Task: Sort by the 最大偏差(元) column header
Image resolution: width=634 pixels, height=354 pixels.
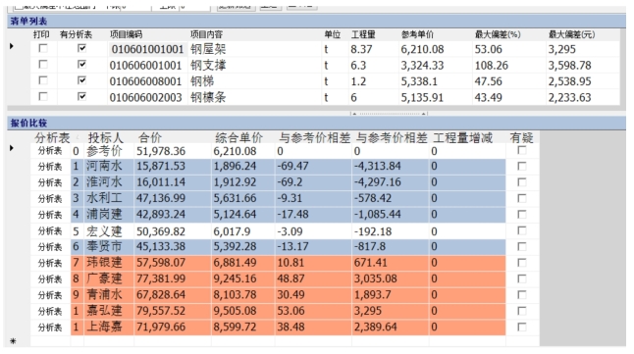Action: click(x=571, y=34)
